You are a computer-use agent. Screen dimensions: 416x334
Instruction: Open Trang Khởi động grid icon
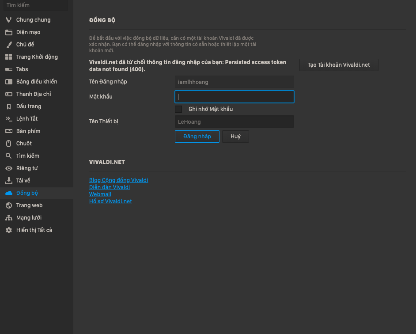click(8, 57)
